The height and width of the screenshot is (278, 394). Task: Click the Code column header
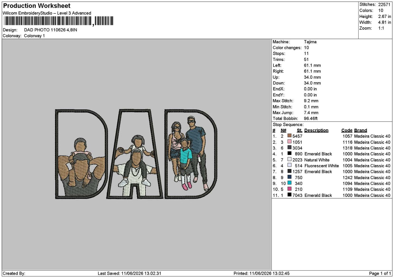pos(347,130)
